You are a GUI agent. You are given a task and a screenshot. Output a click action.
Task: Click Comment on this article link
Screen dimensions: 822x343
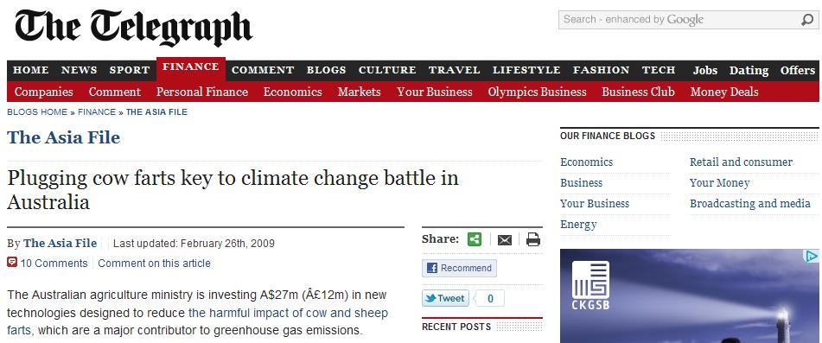pos(154,264)
